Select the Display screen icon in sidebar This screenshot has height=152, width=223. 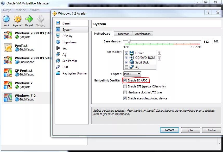58,36
